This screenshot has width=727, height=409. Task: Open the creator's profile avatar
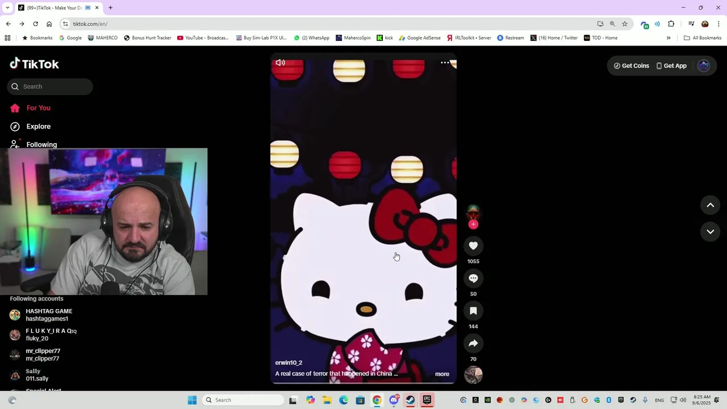473,213
